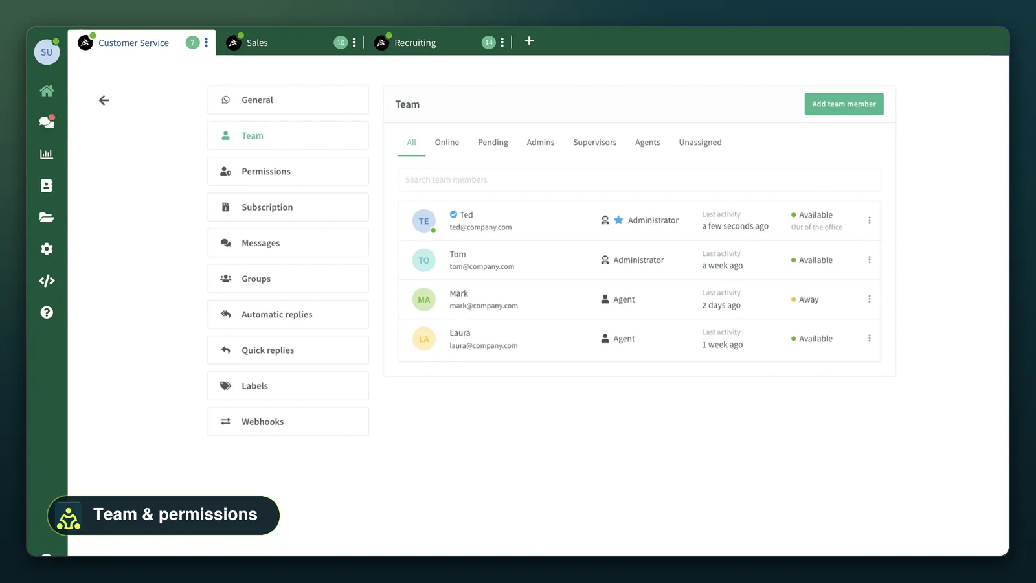This screenshot has width=1036, height=583.
Task: Open Permissions settings section
Action: pos(288,172)
